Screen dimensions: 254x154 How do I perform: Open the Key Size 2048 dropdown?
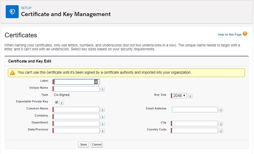click(179, 96)
